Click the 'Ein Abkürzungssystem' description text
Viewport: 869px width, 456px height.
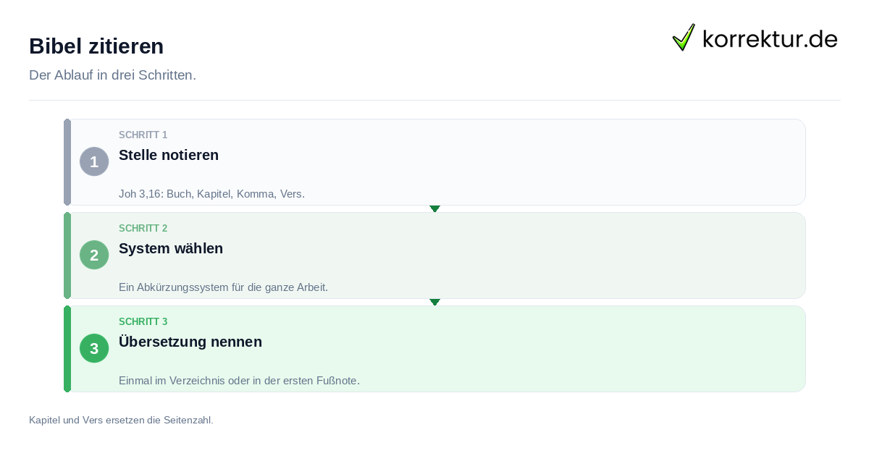223,287
